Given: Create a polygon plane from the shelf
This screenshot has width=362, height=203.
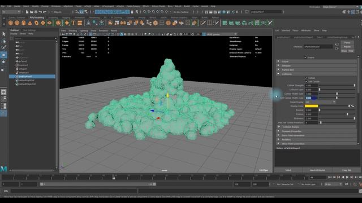Looking at the screenshot, I should pos(43,23).
